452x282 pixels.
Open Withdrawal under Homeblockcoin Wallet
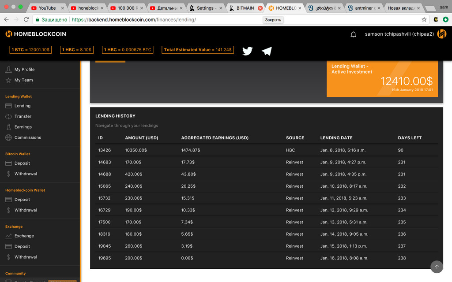pyautogui.click(x=26, y=210)
